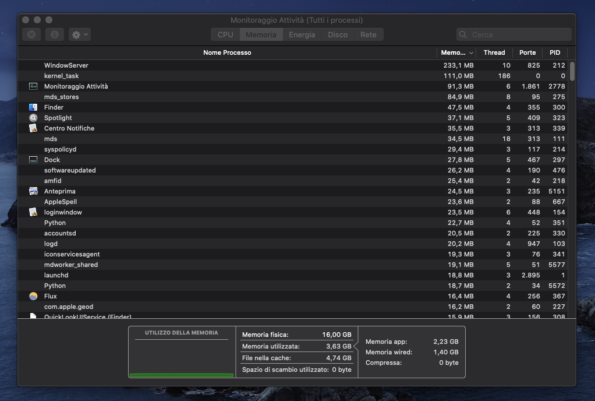595x401 pixels.
Task: Select the launchd process row
Action: (293, 275)
